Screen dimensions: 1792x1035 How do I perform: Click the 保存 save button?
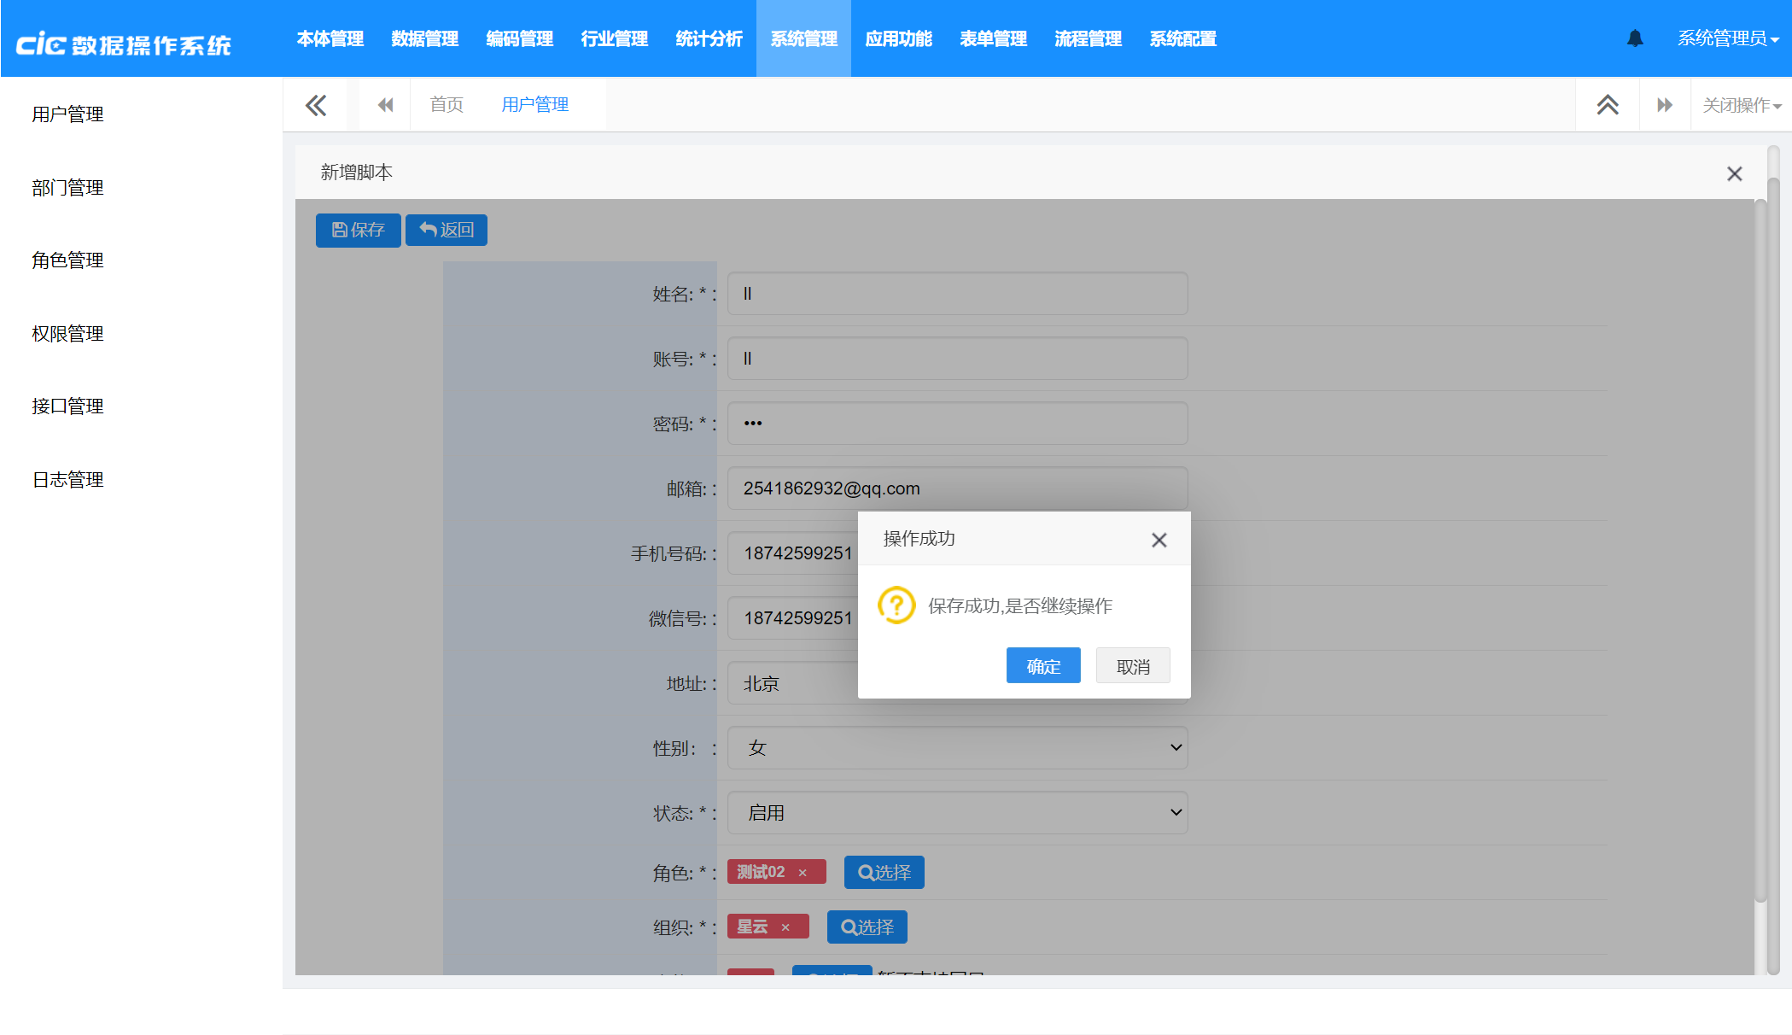[x=358, y=230]
